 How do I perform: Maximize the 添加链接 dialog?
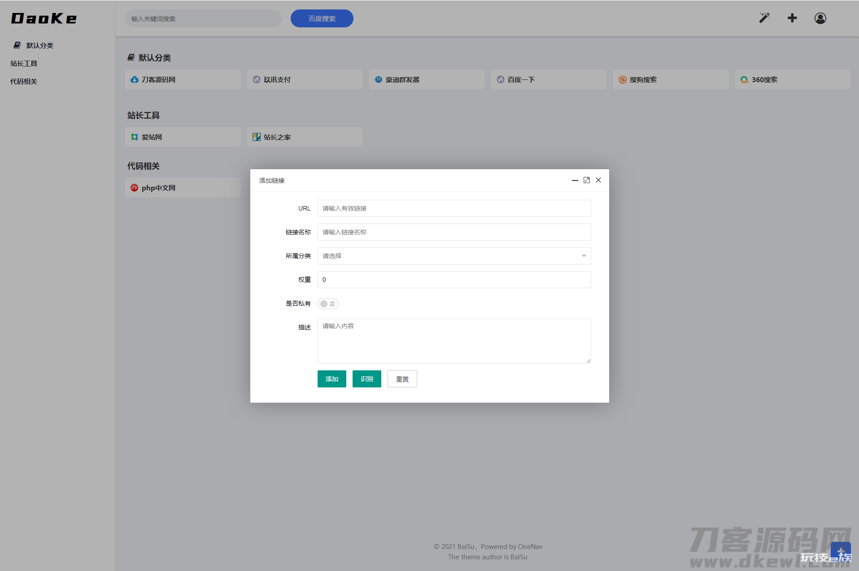coord(587,180)
